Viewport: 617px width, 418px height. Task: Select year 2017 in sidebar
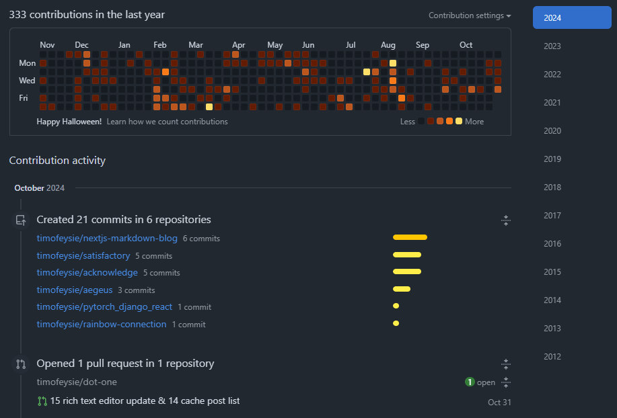(x=552, y=216)
